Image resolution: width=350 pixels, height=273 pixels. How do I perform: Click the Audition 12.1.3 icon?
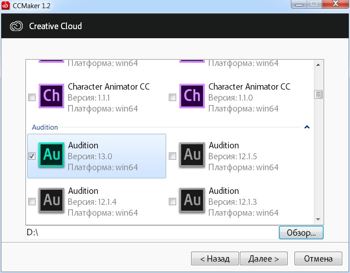(192, 200)
